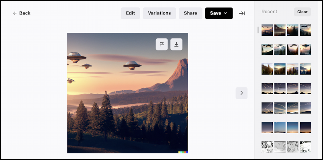Select the blue gradient sky thumbnail in sixth row

pos(280,127)
